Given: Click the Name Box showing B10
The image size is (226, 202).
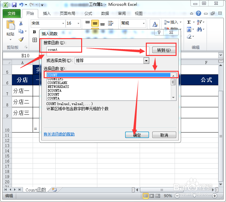Looking at the screenshot, I should tap(25, 56).
